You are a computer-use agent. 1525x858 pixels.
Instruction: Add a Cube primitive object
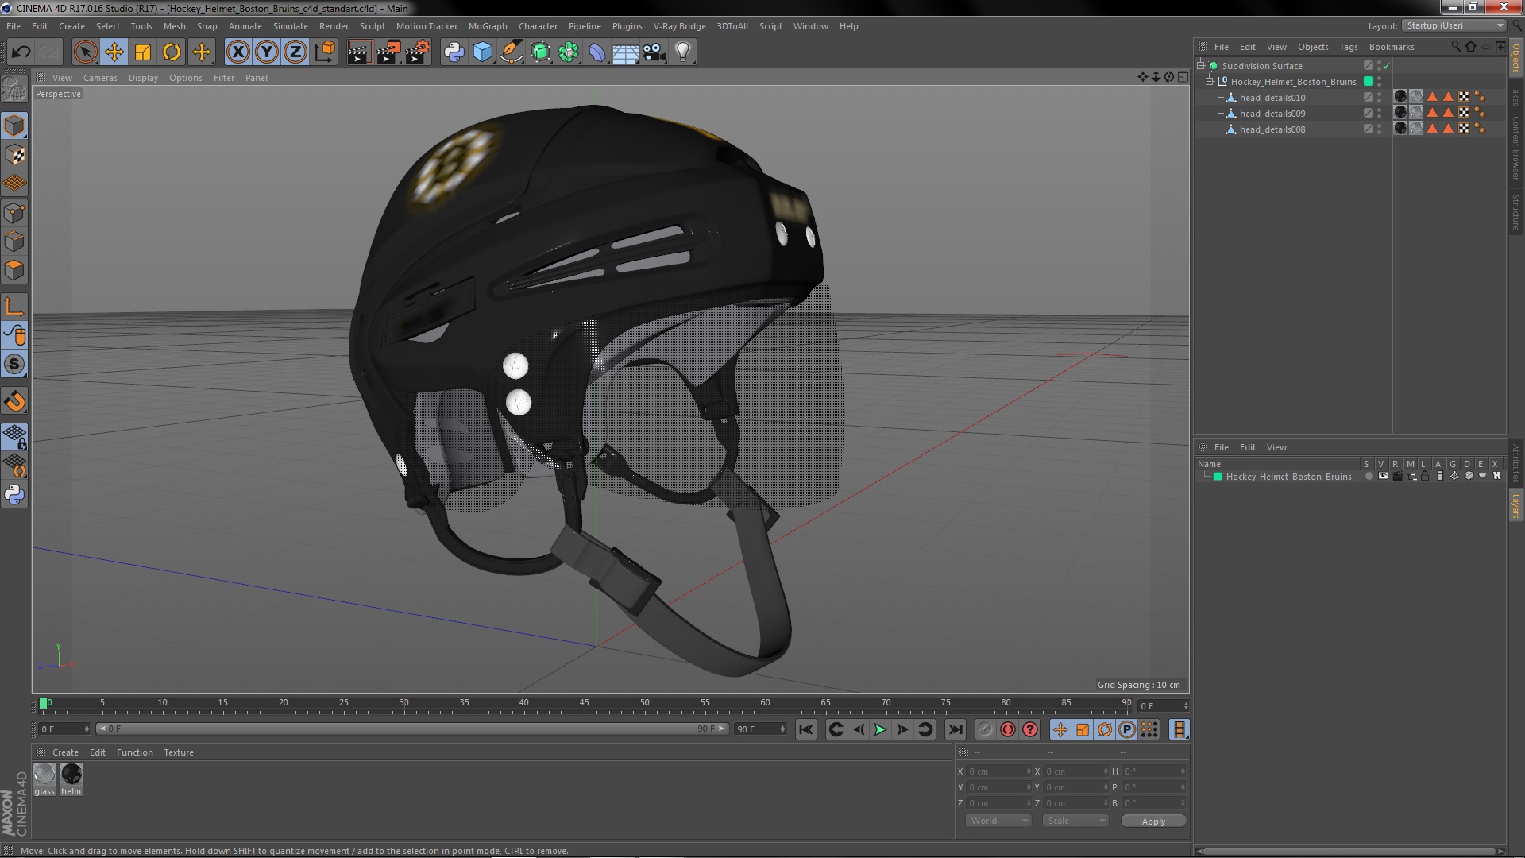point(482,52)
